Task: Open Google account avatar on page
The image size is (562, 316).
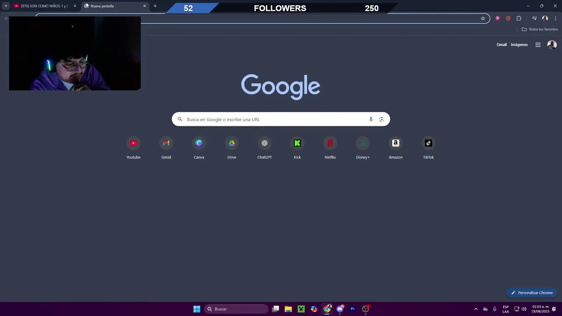Action: tap(552, 45)
